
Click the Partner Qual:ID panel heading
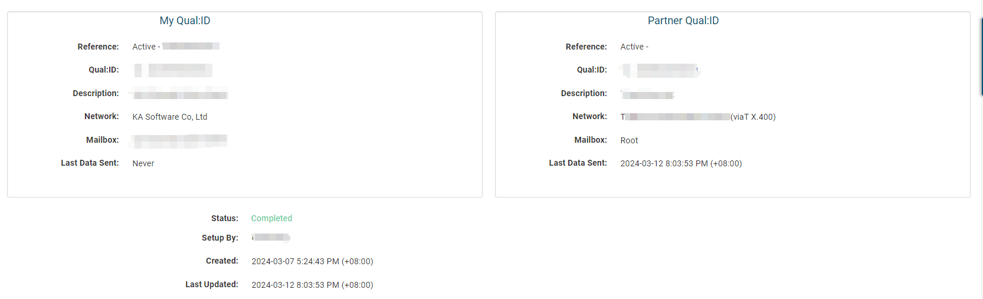click(x=683, y=21)
